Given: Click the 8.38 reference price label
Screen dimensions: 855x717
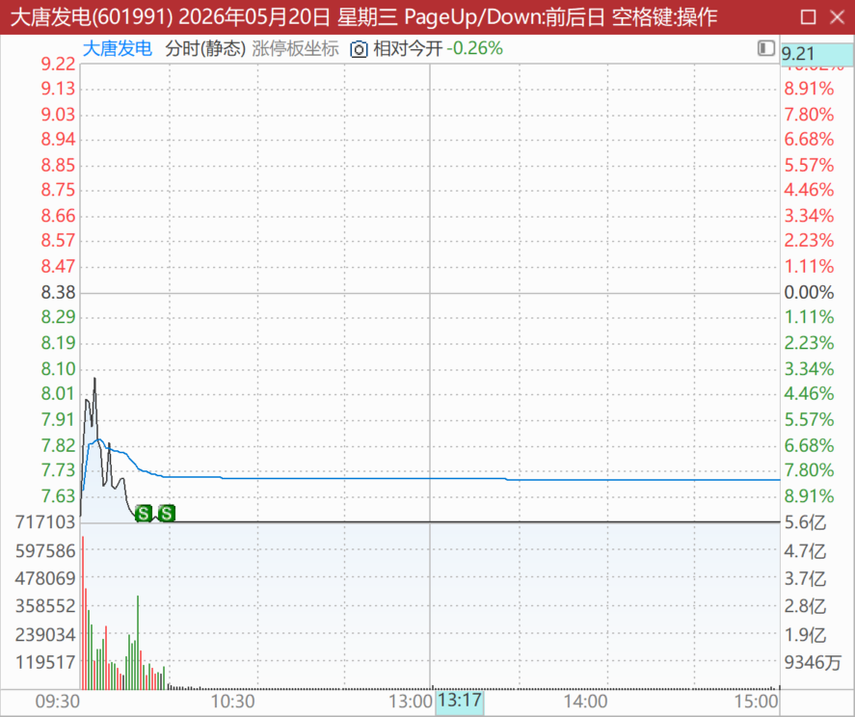Looking at the screenshot, I should click(59, 292).
